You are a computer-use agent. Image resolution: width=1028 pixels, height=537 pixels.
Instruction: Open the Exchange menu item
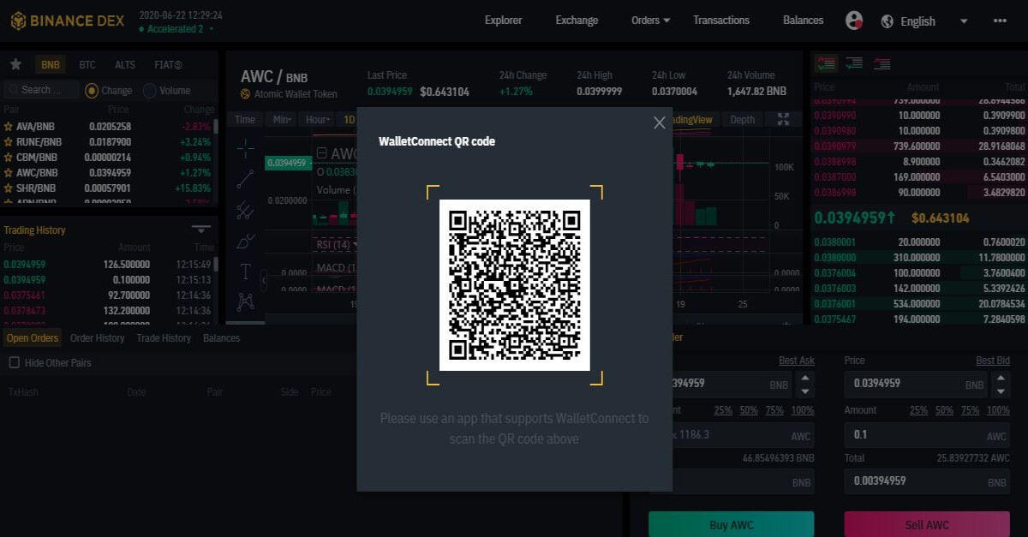coord(577,21)
